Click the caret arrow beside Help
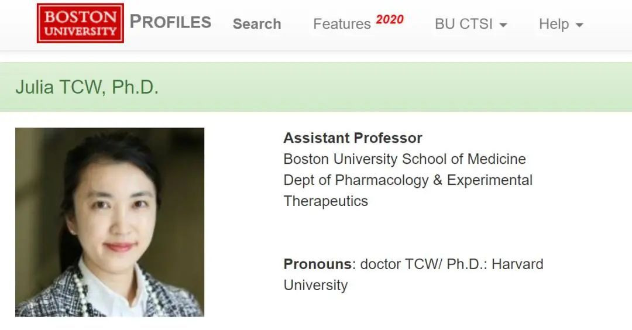Image resolution: width=632 pixels, height=330 pixels. tap(579, 25)
